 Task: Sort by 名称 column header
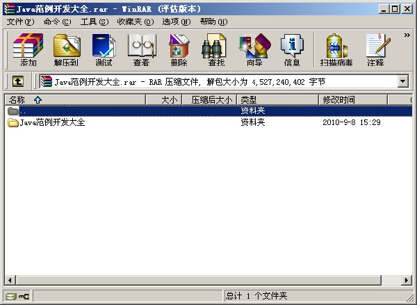click(x=75, y=100)
